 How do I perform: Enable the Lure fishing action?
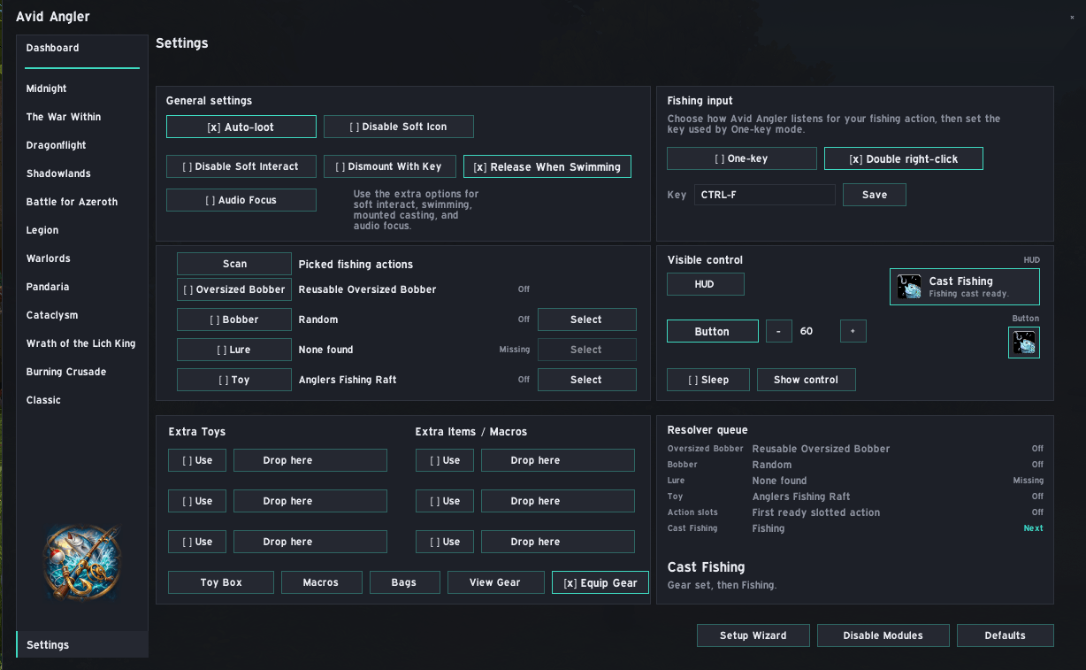click(234, 350)
